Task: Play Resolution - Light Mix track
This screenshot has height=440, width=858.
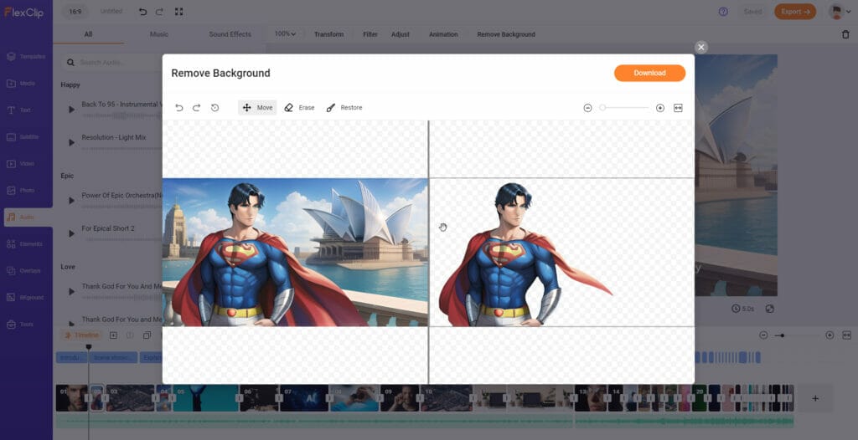Action: [x=72, y=143]
